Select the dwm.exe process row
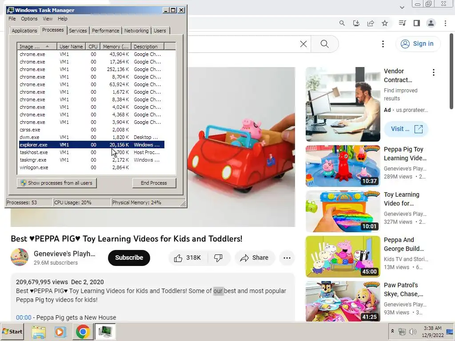Screen dimensions: 455x341 click(x=92, y=137)
